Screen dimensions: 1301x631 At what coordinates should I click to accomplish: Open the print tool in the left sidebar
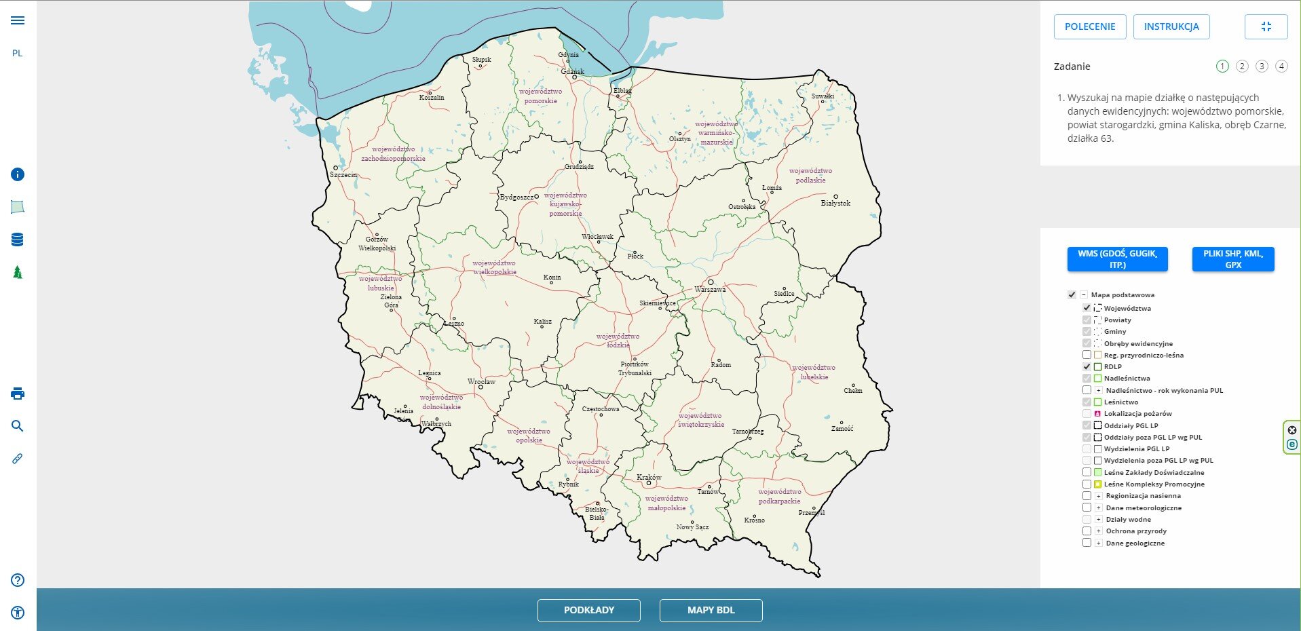pos(17,394)
